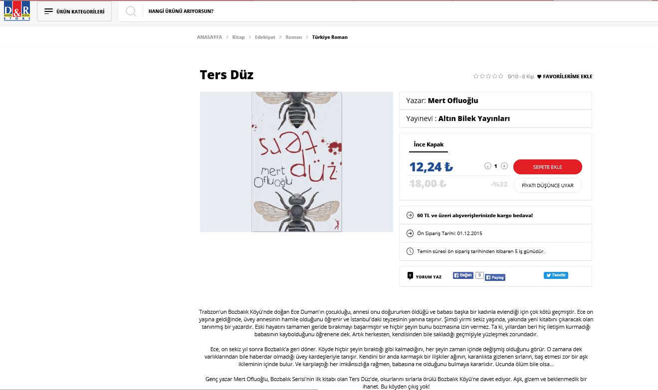Open the Roman breadcrumb category

(293, 37)
